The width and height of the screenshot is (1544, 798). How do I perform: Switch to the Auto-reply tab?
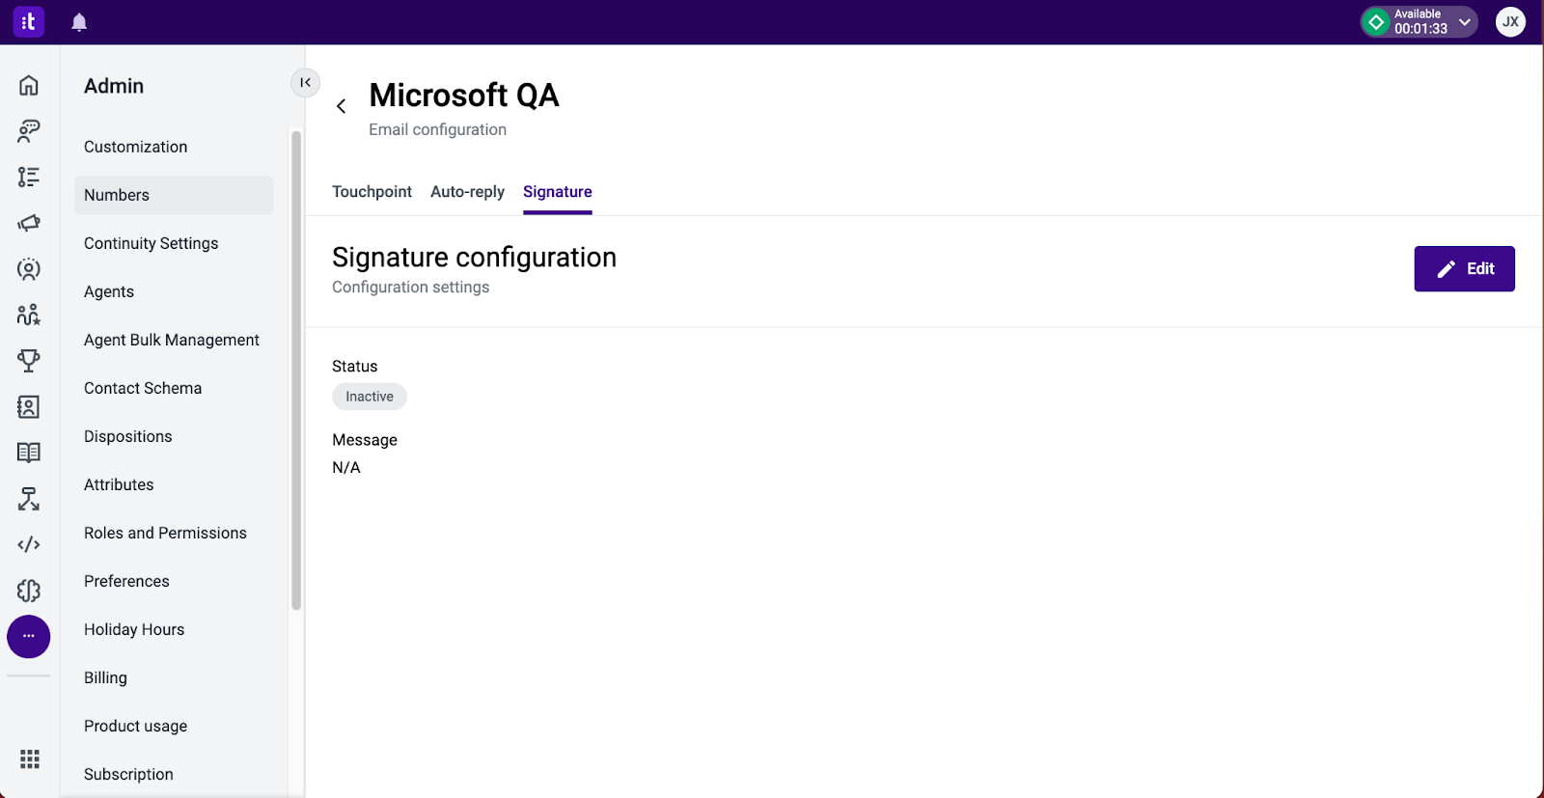coord(467,192)
